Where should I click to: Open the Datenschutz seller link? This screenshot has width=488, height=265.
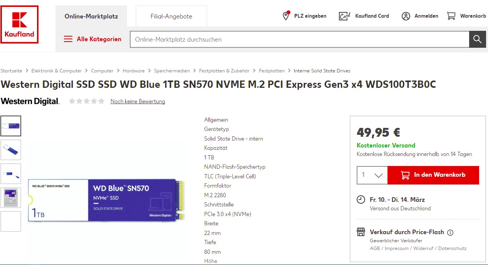pyautogui.click(x=452, y=248)
